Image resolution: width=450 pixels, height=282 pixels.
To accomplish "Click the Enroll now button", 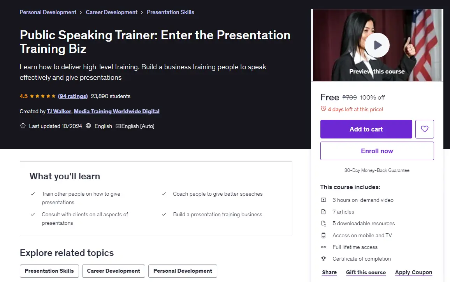I will coord(377,151).
